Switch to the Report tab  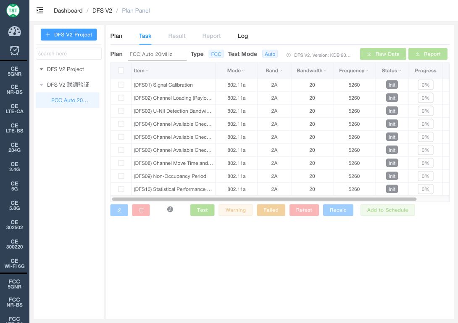coord(211,36)
